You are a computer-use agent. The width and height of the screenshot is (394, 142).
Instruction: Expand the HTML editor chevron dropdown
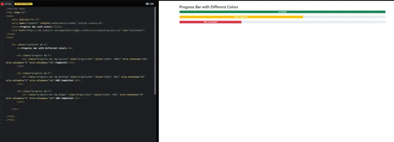(152, 4)
